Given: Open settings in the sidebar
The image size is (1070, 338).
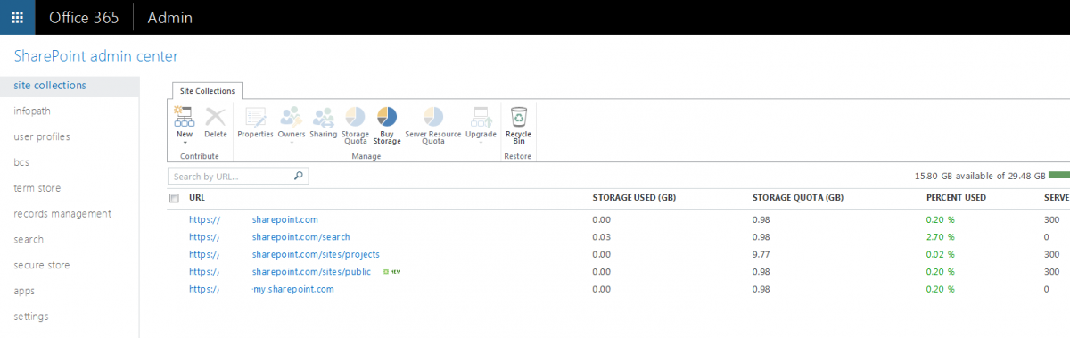Looking at the screenshot, I should click(31, 317).
